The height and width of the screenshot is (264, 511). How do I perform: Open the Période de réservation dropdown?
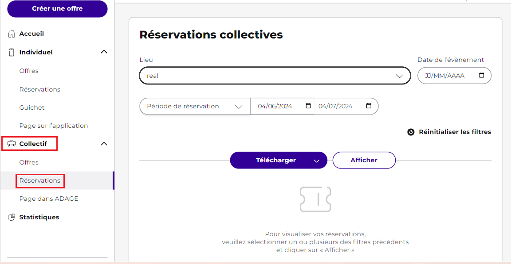pos(195,106)
